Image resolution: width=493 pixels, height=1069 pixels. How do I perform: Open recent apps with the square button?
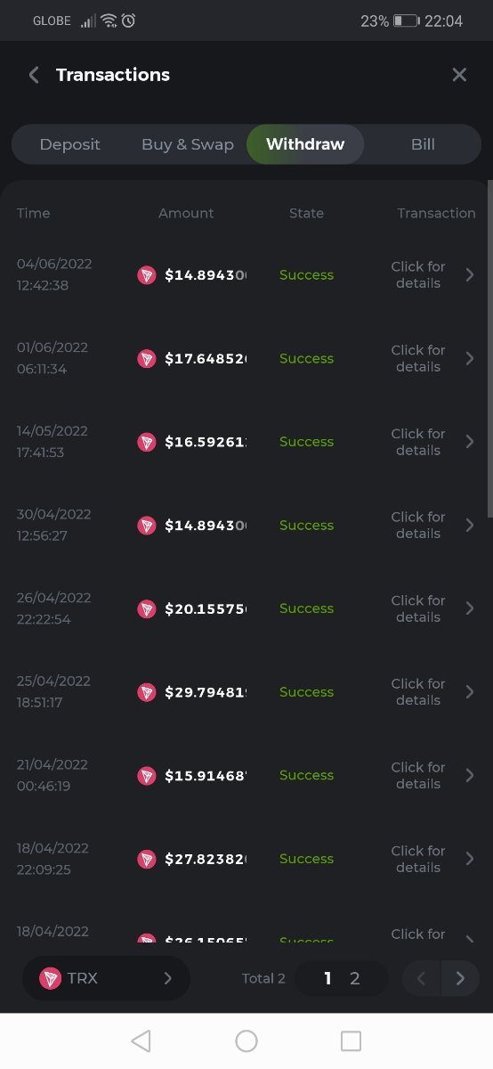coord(352,1040)
